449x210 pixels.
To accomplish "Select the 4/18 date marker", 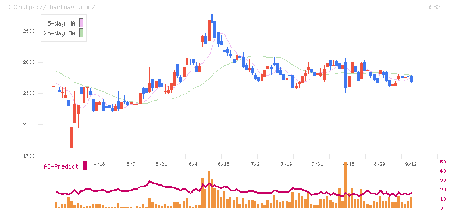I will click(x=99, y=164).
